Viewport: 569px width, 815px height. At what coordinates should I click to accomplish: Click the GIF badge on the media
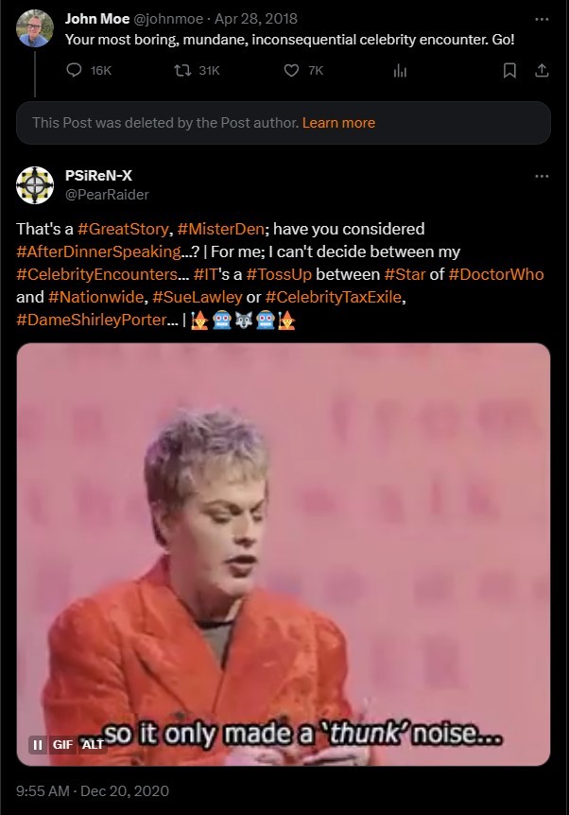click(x=62, y=744)
